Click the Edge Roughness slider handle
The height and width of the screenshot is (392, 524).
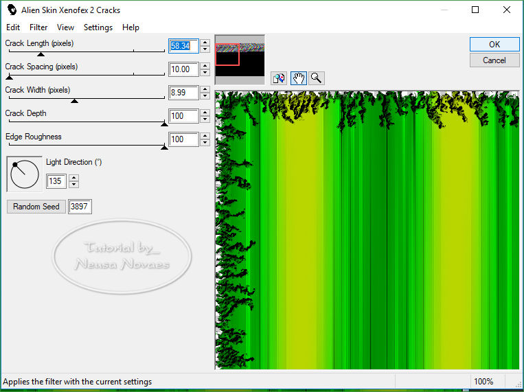164,148
